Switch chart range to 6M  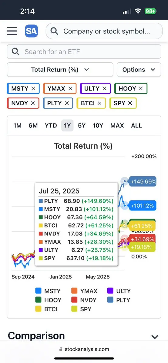click(x=33, y=125)
